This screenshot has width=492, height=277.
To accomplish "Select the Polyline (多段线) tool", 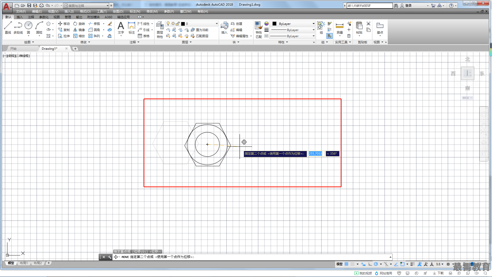I will click(x=18, y=28).
